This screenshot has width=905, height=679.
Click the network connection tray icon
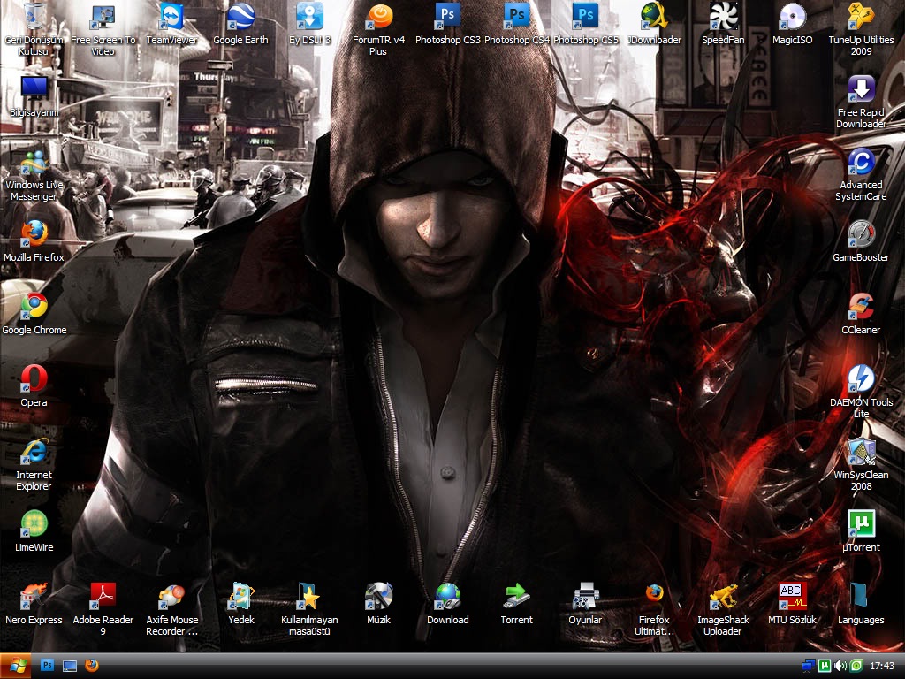click(x=808, y=666)
